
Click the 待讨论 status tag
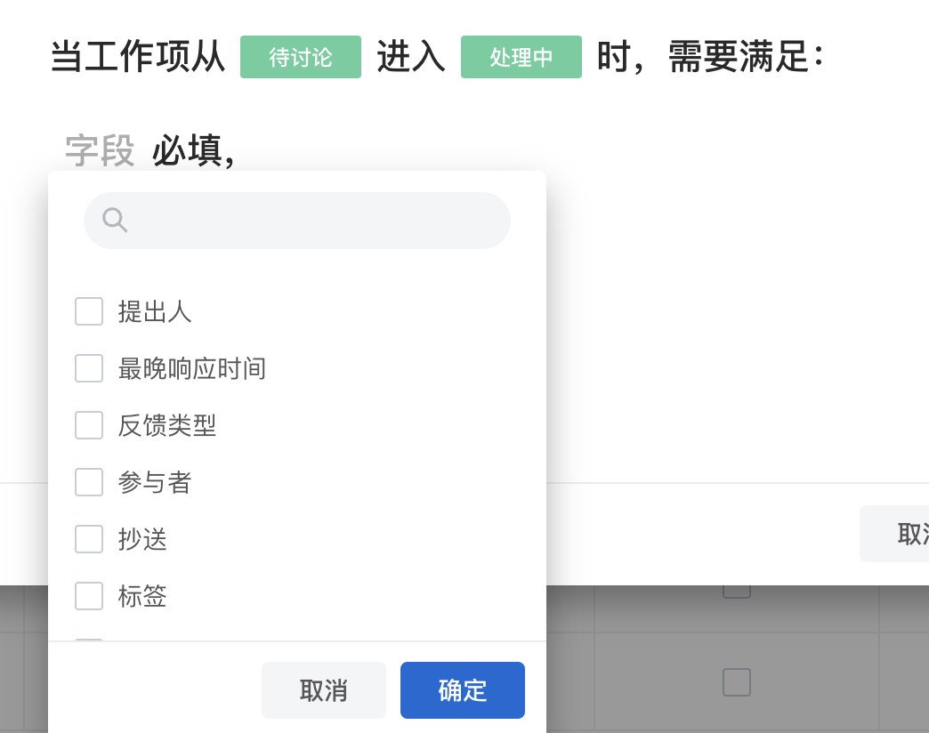tap(301, 57)
